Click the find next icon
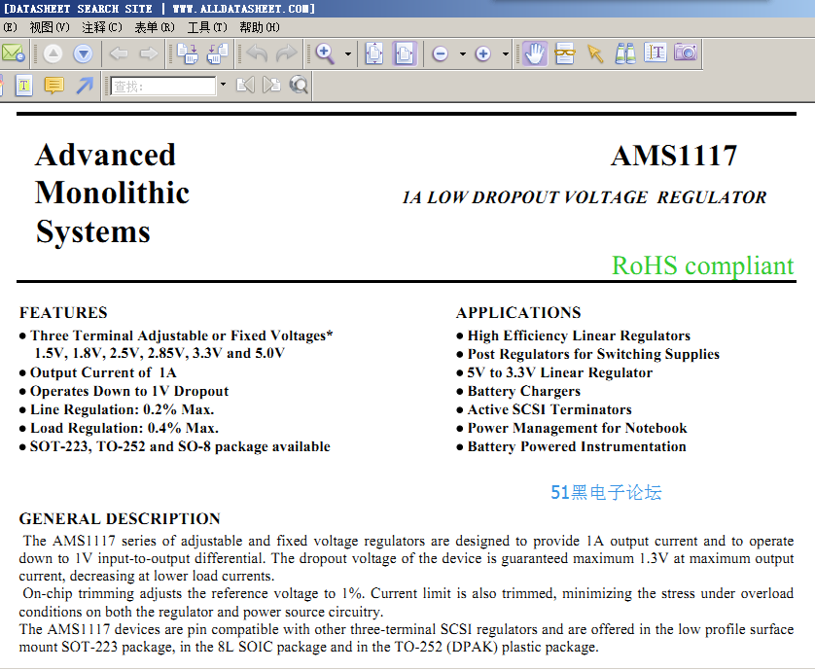Image resolution: width=815 pixels, height=670 pixels. (272, 86)
